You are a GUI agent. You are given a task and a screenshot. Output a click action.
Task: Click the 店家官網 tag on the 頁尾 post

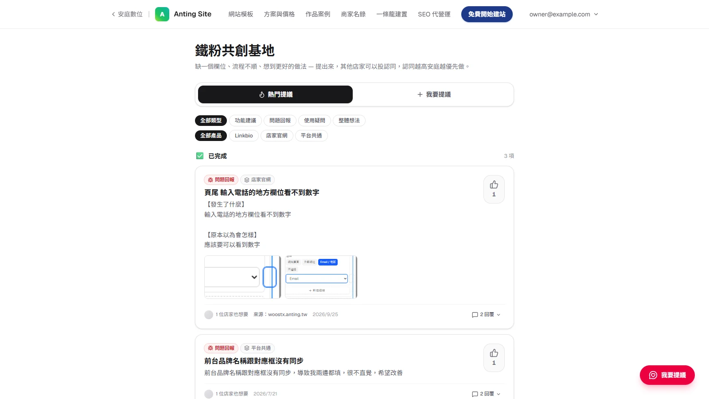click(x=257, y=180)
